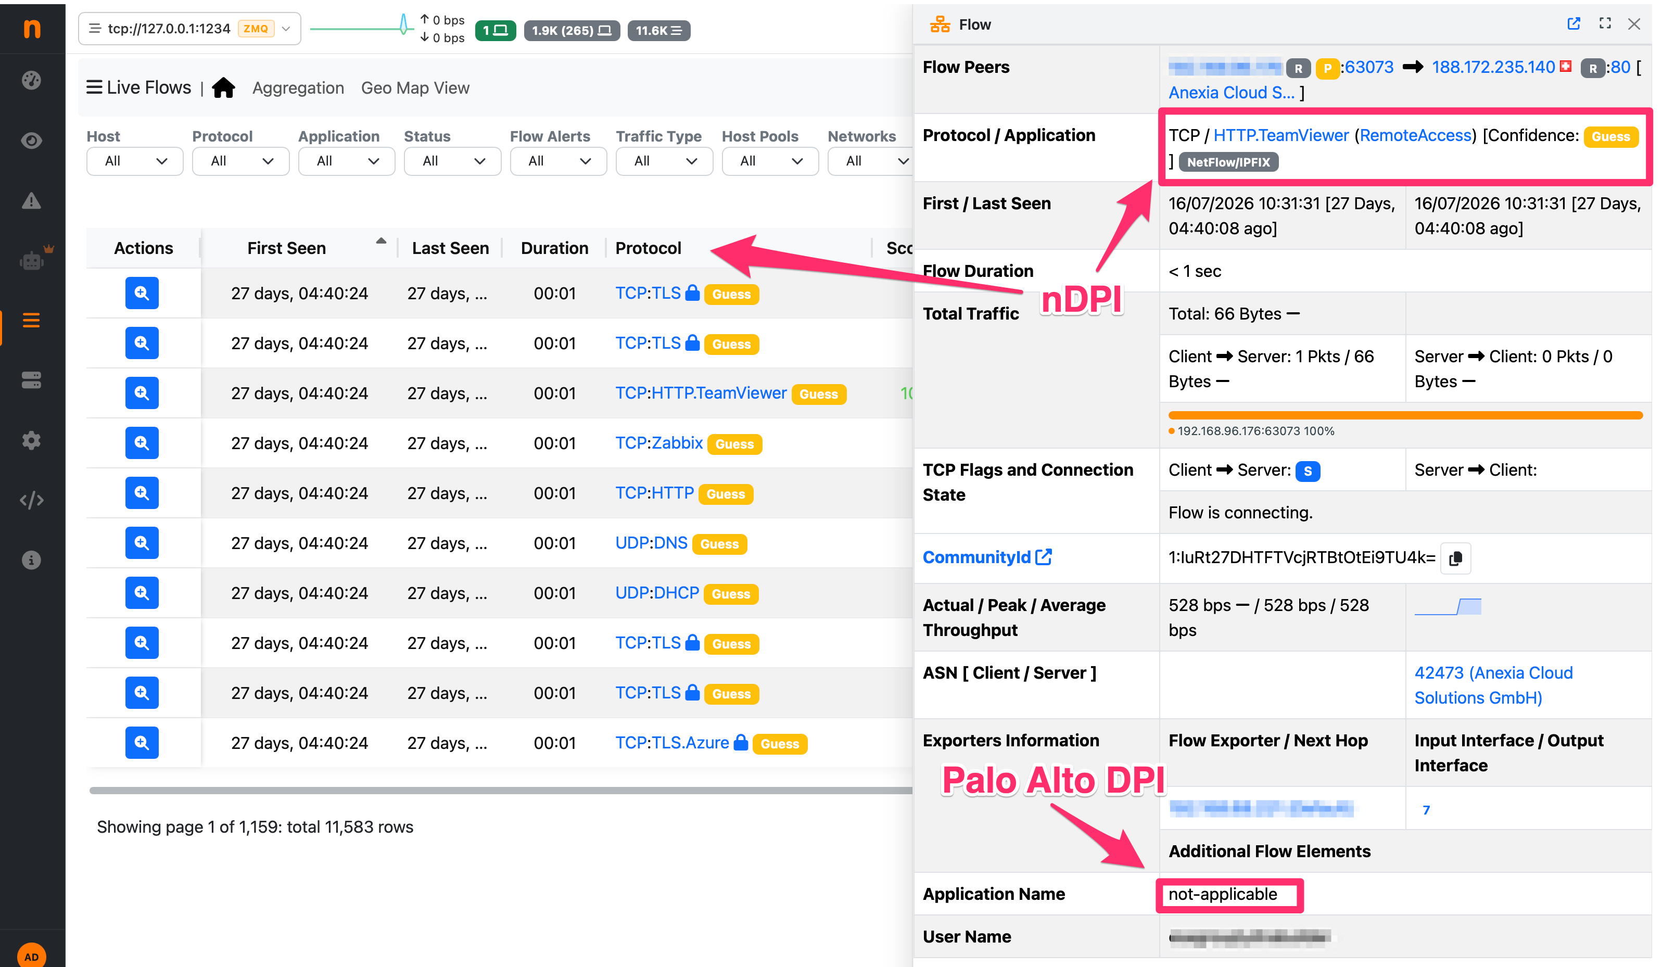Open the TCP:Zabbix protocol link
The width and height of the screenshot is (1675, 967).
(x=659, y=443)
